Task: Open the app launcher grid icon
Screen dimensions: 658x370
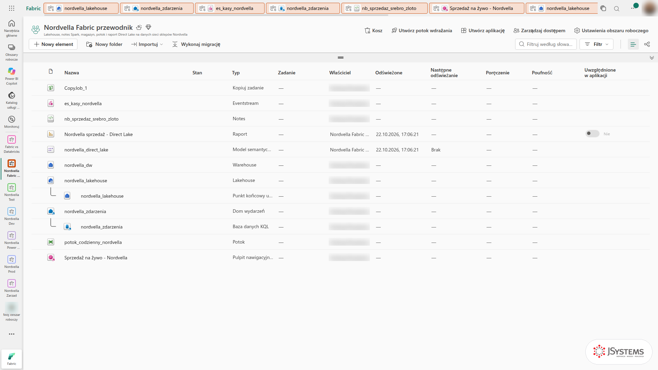Action: tap(12, 8)
